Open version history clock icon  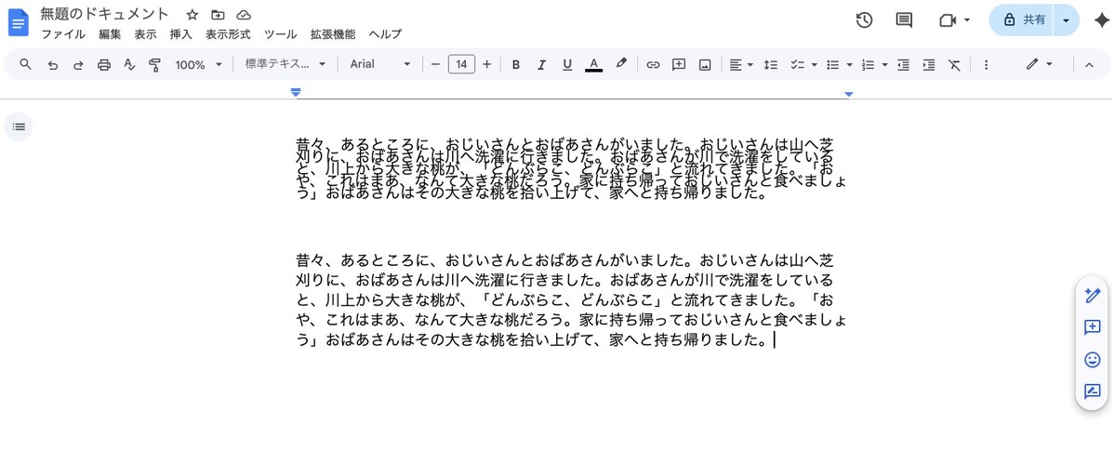[x=864, y=20]
